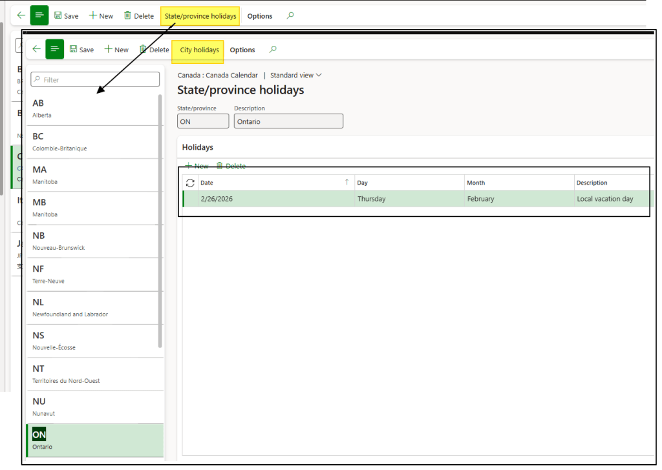The width and height of the screenshot is (662, 470).
Task: Toggle the green list pane icon in inner toolbar
Action: click(x=55, y=49)
